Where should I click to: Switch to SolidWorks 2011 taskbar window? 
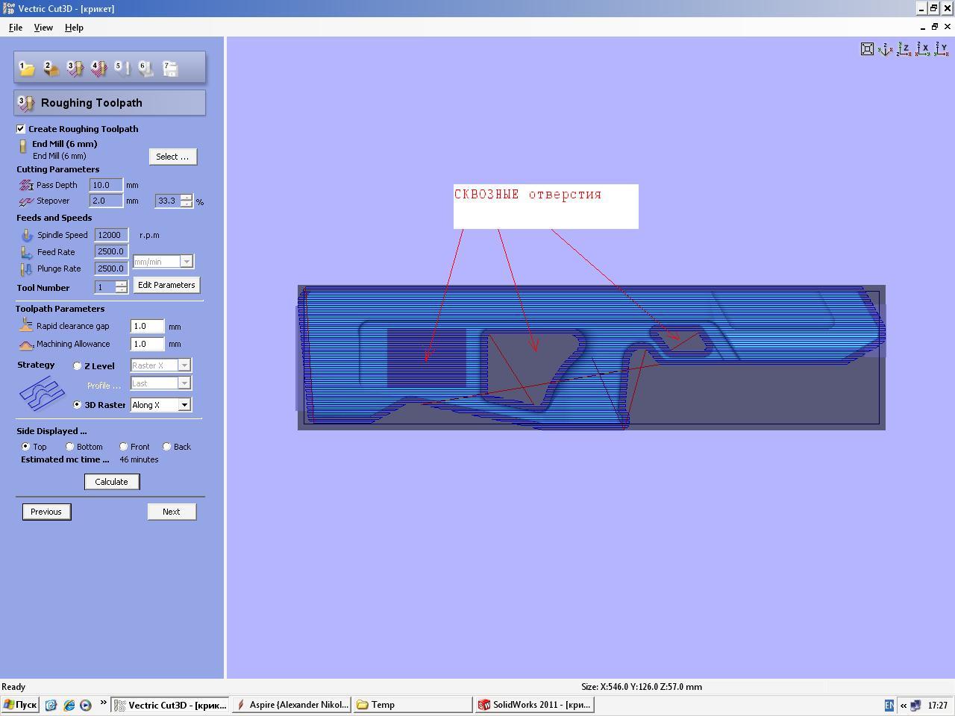pos(534,705)
